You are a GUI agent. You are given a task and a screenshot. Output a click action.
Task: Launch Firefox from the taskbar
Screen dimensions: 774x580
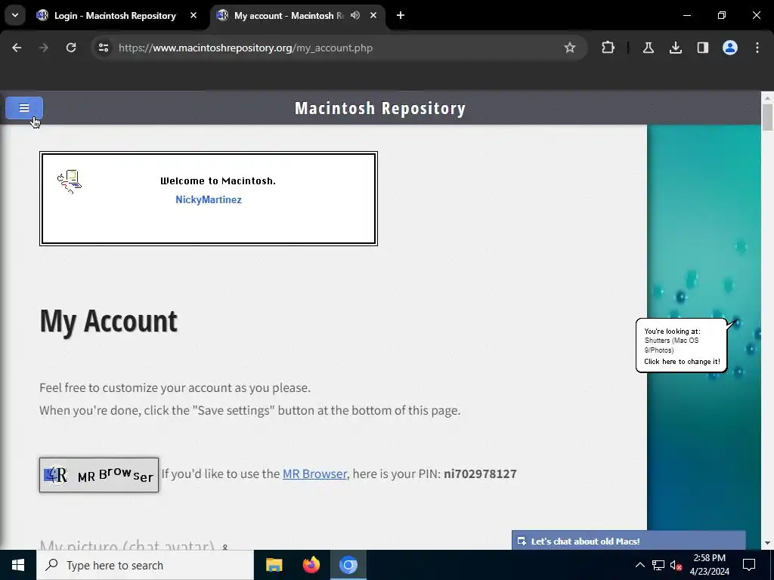click(311, 565)
